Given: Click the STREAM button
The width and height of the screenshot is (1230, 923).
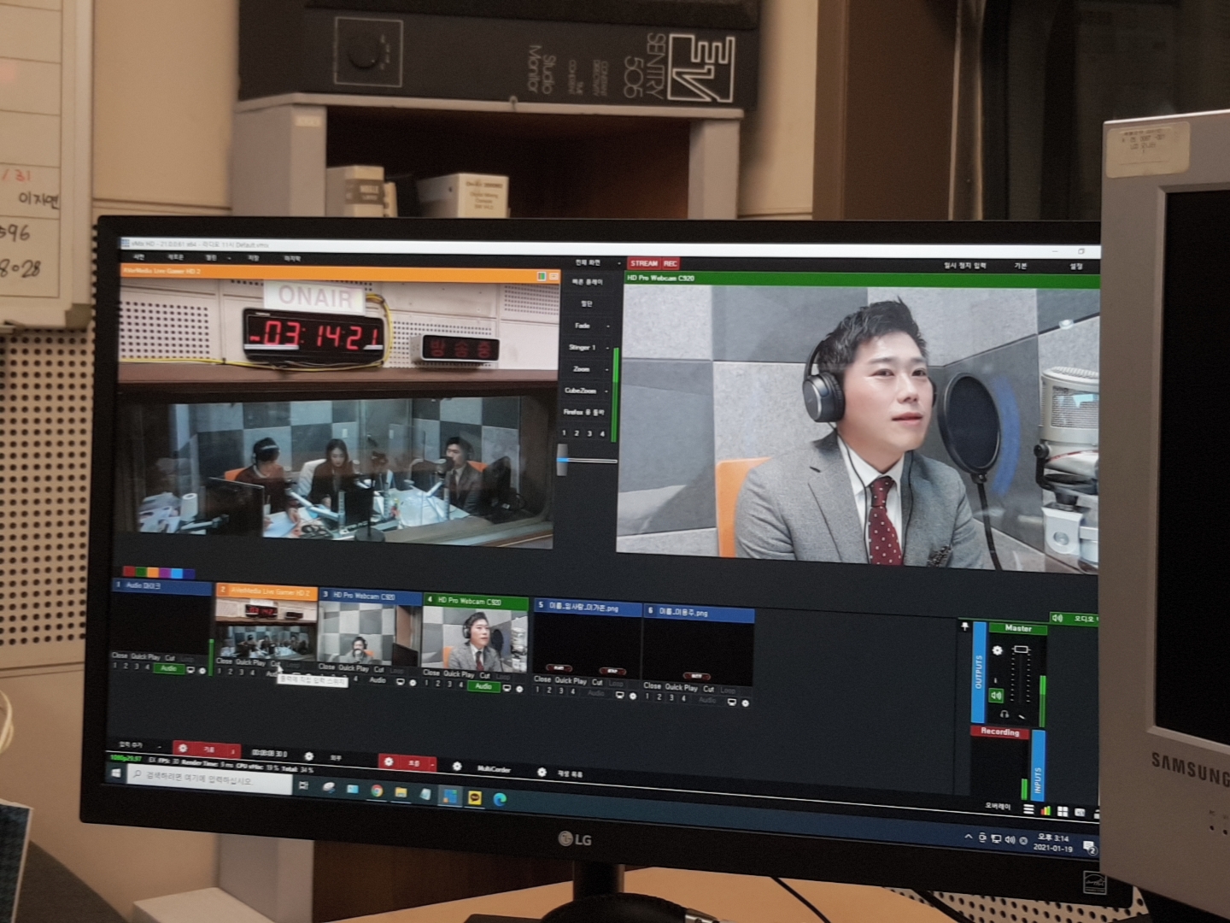Looking at the screenshot, I should coord(644,263).
